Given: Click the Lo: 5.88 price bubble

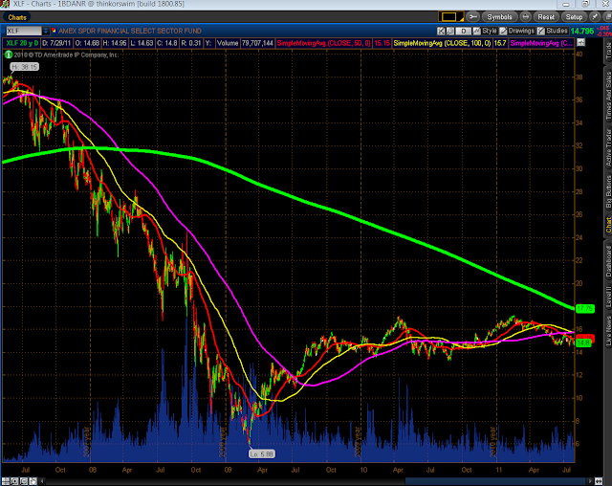Looking at the screenshot, I should click(x=261, y=454).
